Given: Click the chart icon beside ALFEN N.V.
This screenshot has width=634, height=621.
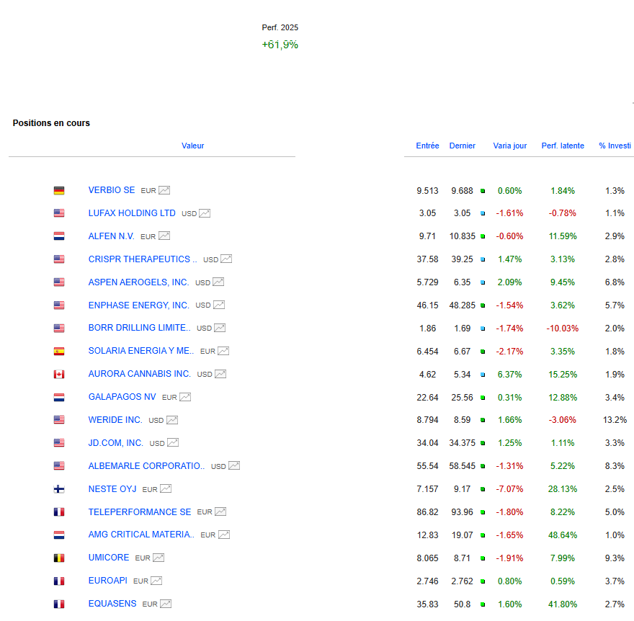Looking at the screenshot, I should (x=164, y=236).
